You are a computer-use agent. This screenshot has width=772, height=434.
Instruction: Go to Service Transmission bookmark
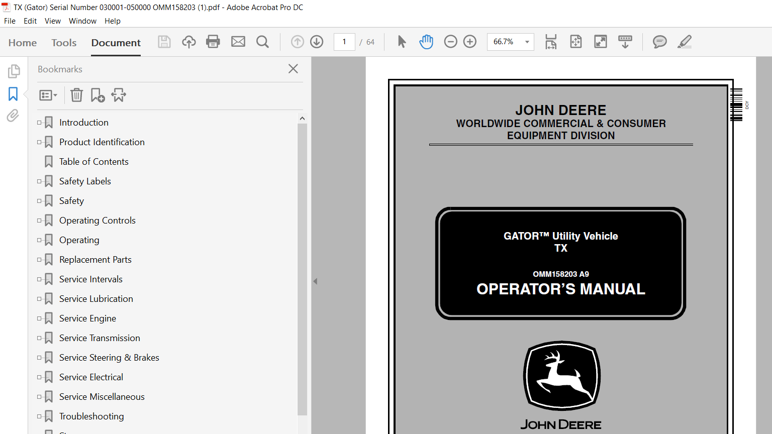(100, 338)
